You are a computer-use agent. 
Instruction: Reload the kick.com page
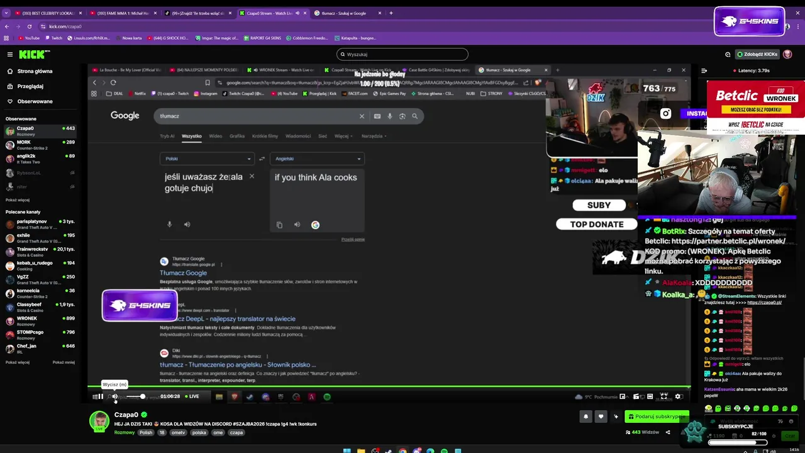[x=30, y=26]
